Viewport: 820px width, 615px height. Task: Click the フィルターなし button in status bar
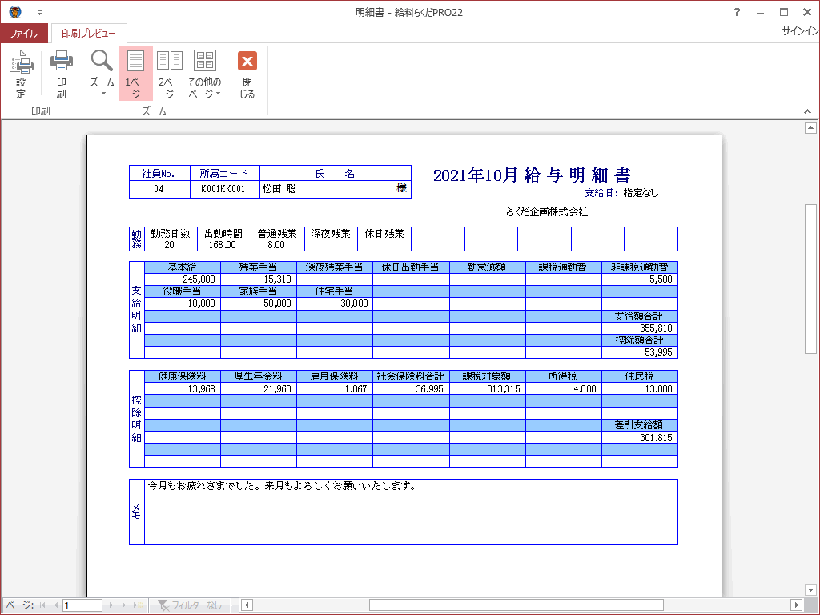click(x=191, y=605)
